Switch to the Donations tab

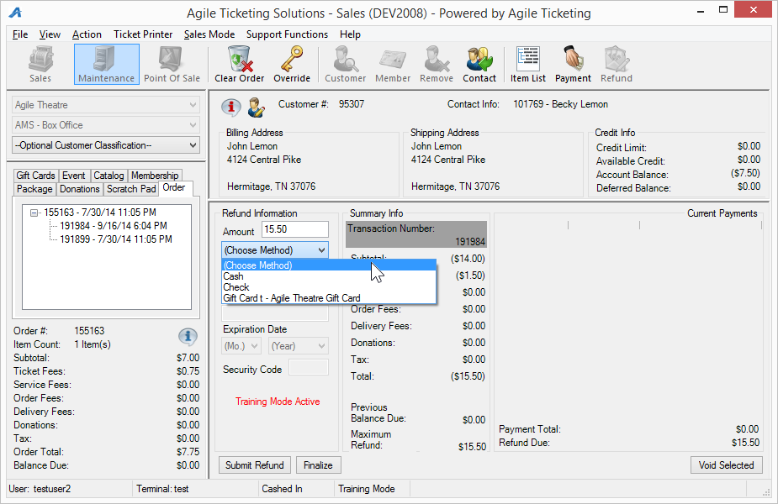point(79,189)
